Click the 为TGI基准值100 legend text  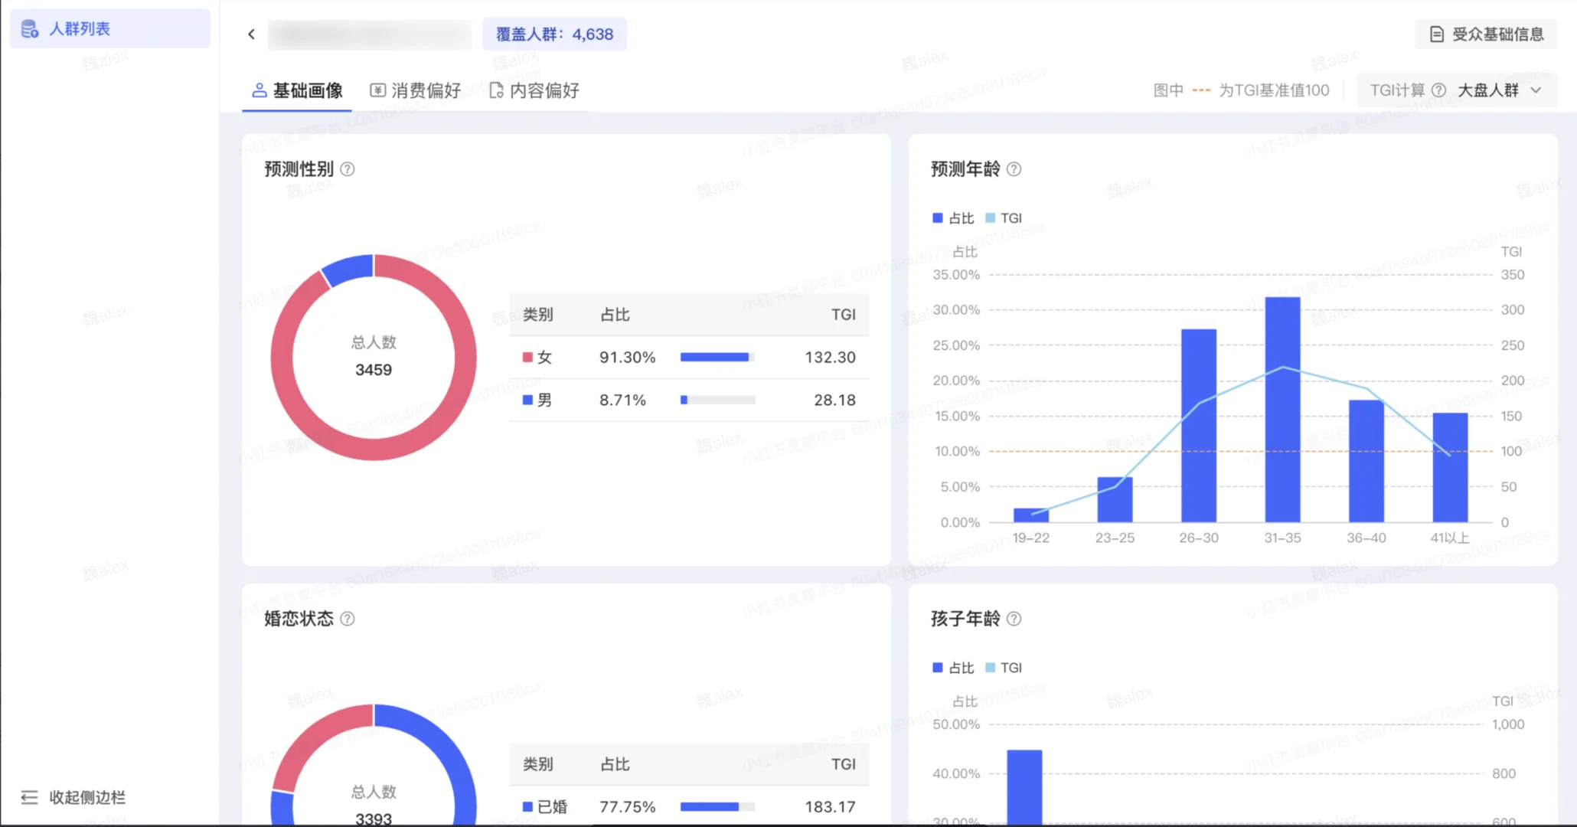(1274, 90)
